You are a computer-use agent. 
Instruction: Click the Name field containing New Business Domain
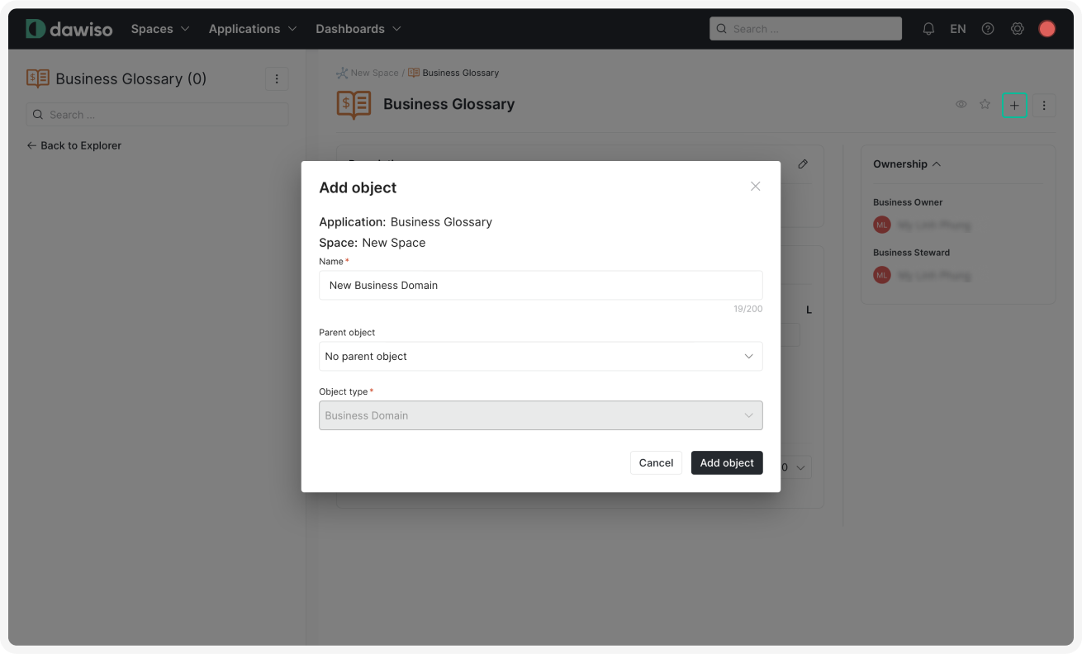tap(541, 285)
